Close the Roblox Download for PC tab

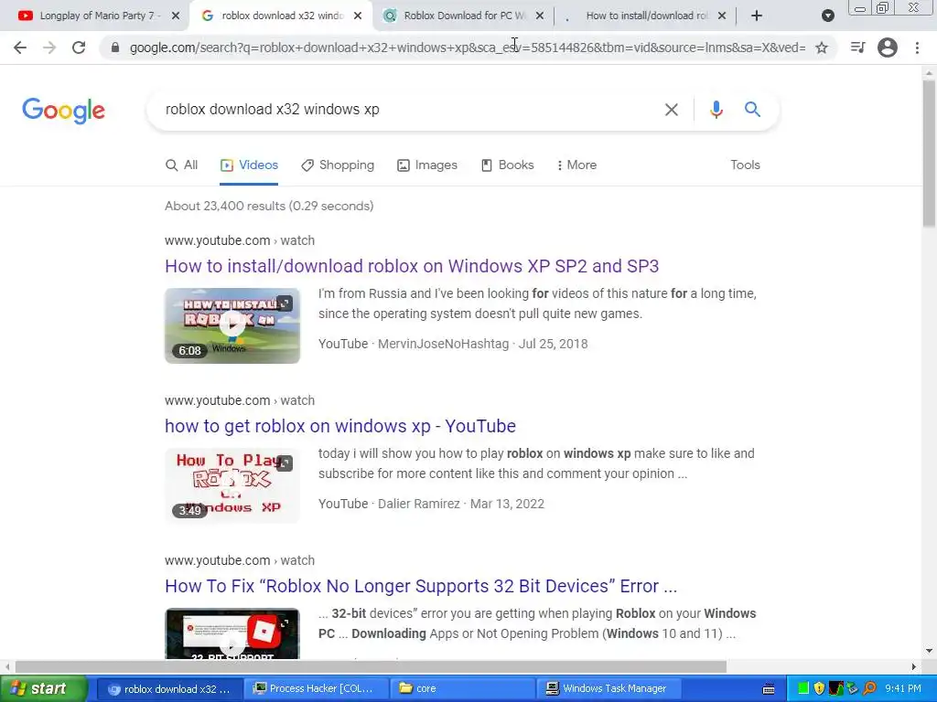[540, 16]
